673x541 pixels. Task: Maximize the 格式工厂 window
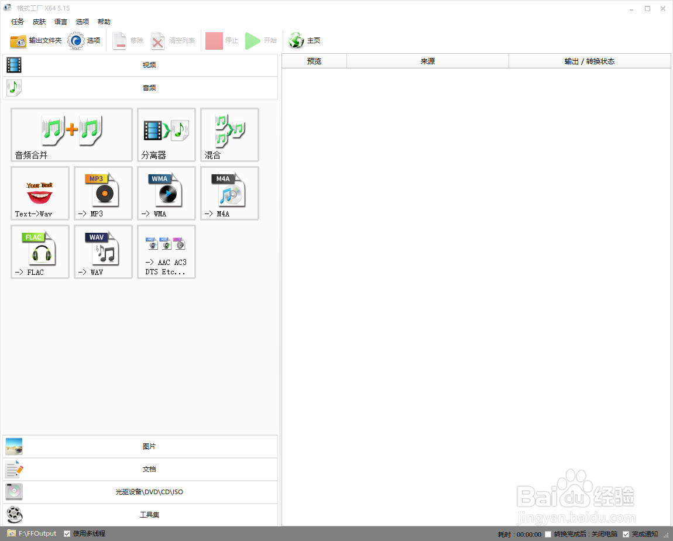coord(647,9)
